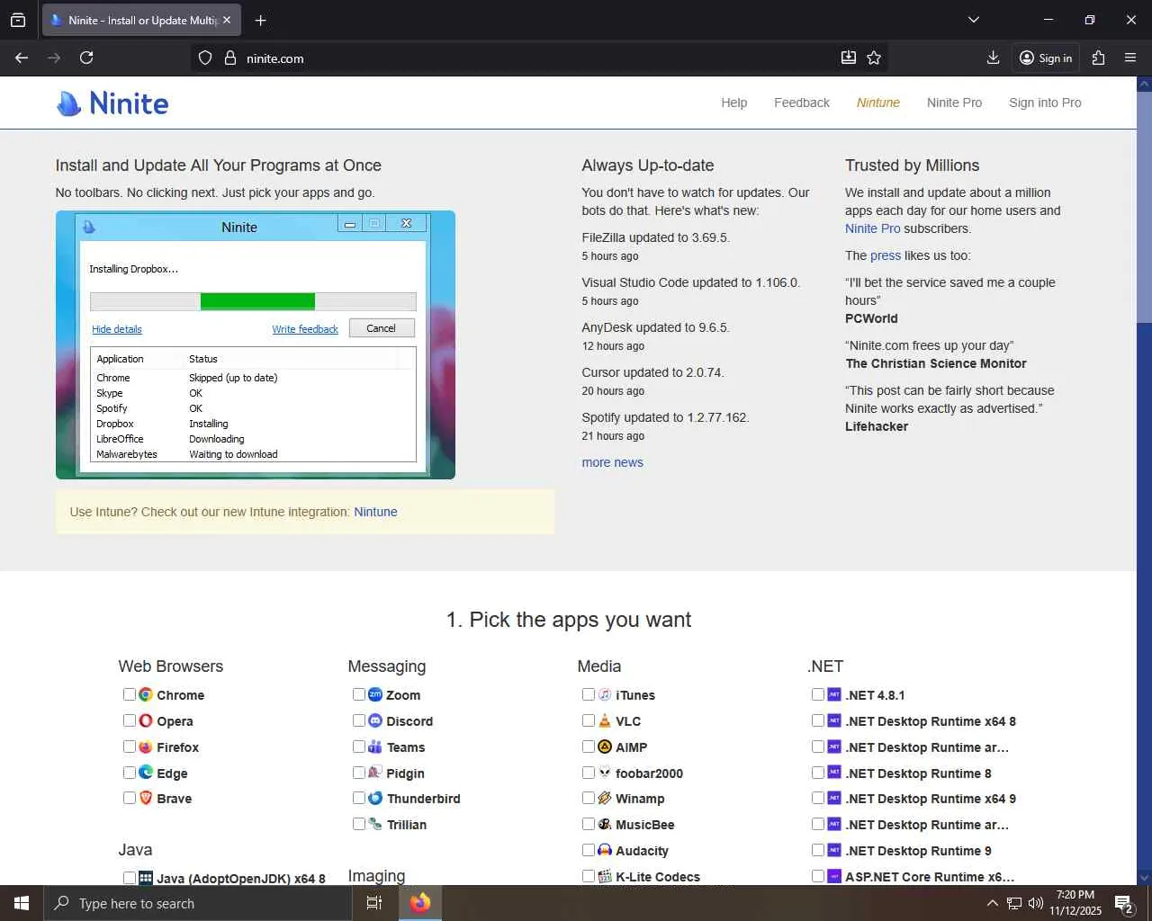Open the Help menu item
The height and width of the screenshot is (921, 1152).
pos(734,103)
